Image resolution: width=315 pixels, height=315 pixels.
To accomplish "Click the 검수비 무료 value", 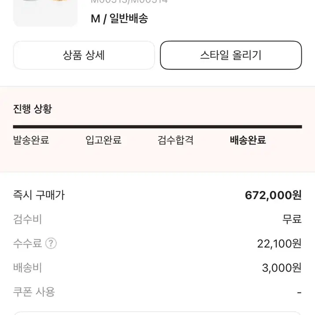I will 292,219.
